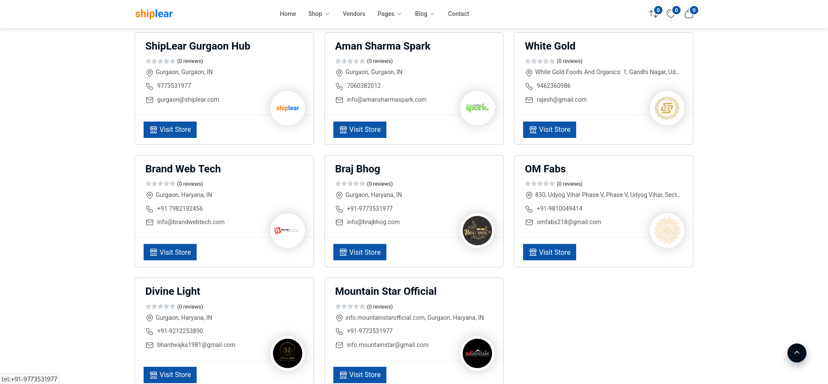The height and width of the screenshot is (384, 828).
Task: Click Brand Web Tech store title
Action: coord(183,169)
